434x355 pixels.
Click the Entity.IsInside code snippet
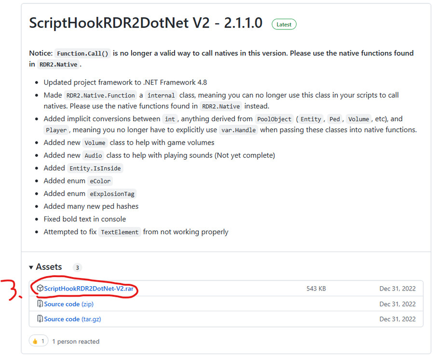pyautogui.click(x=95, y=168)
